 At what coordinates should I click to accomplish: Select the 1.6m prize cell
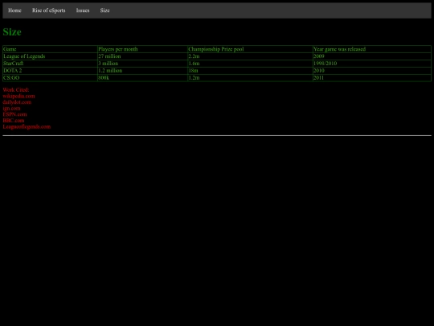click(250, 64)
